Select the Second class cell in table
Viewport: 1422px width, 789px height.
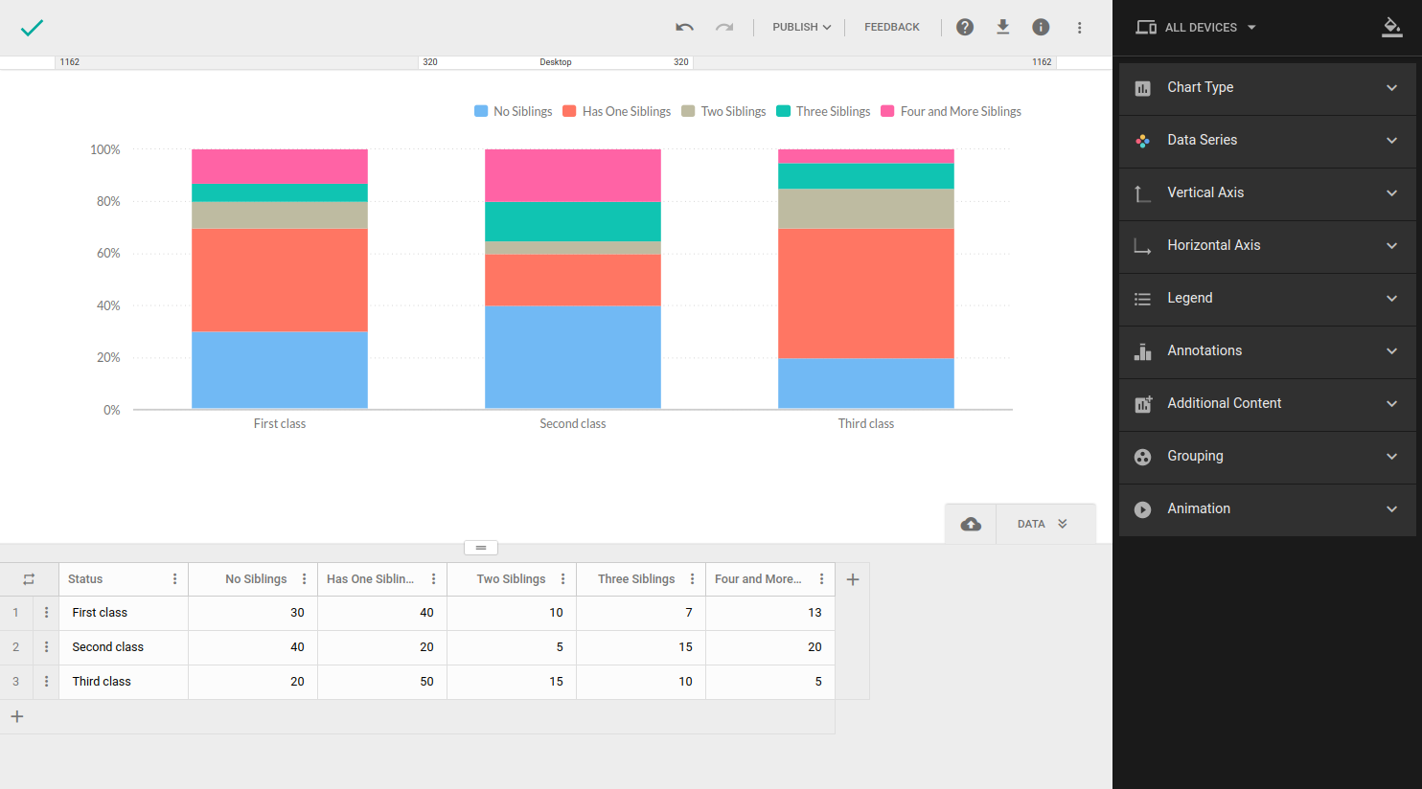[x=108, y=647]
